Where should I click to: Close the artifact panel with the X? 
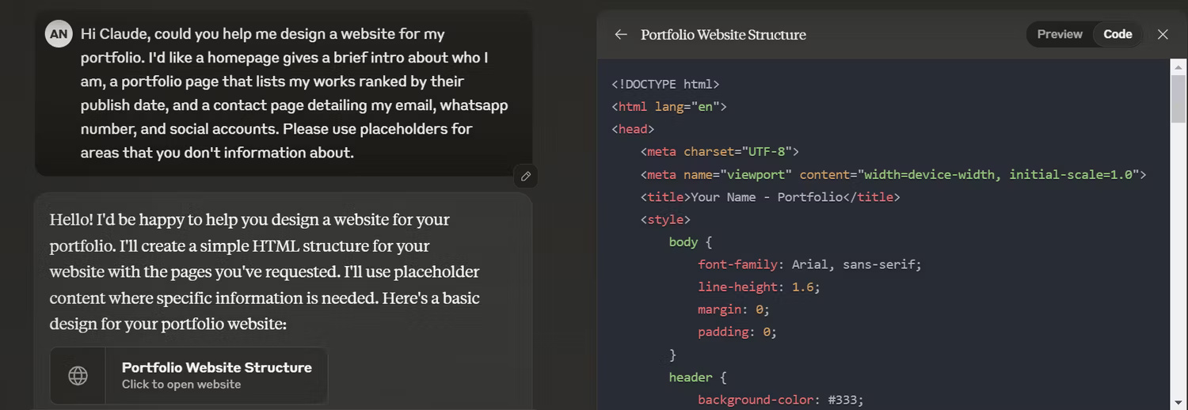(1163, 34)
